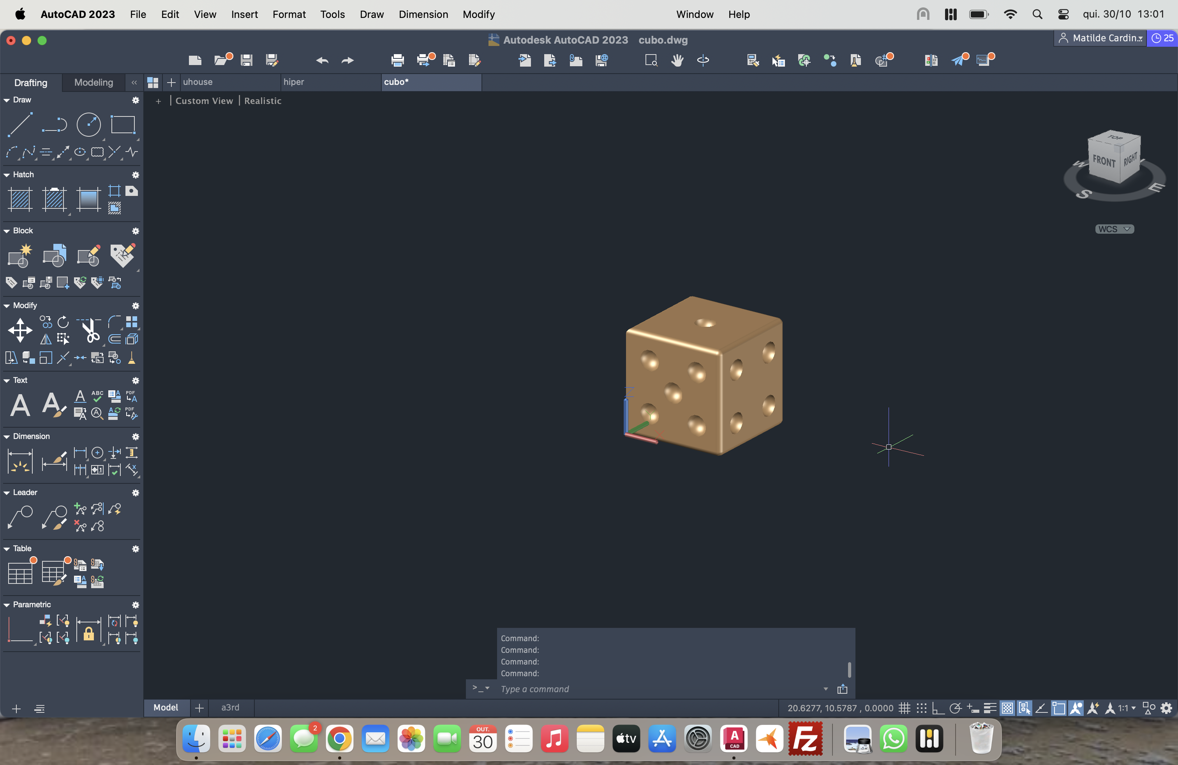Open the annotation scale 1:1 dropdown
Screen dimensions: 1178x765
pos(1127,708)
